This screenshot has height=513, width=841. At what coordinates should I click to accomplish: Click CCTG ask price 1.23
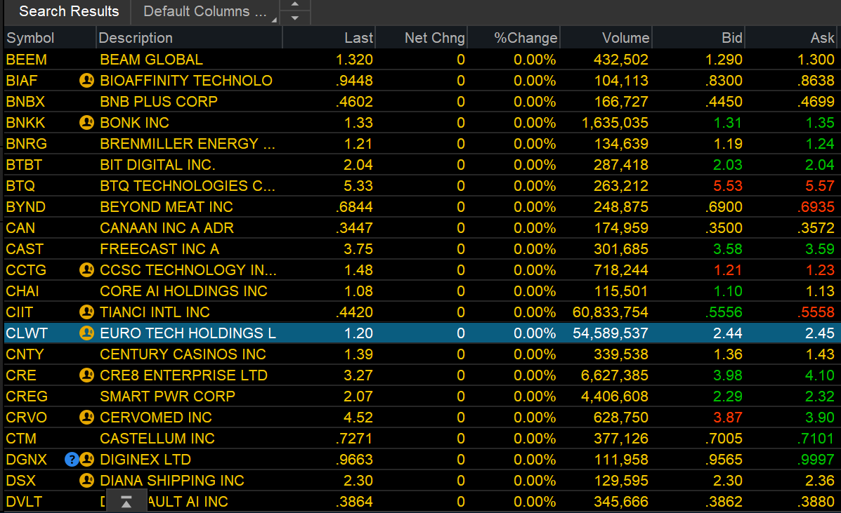coord(819,270)
